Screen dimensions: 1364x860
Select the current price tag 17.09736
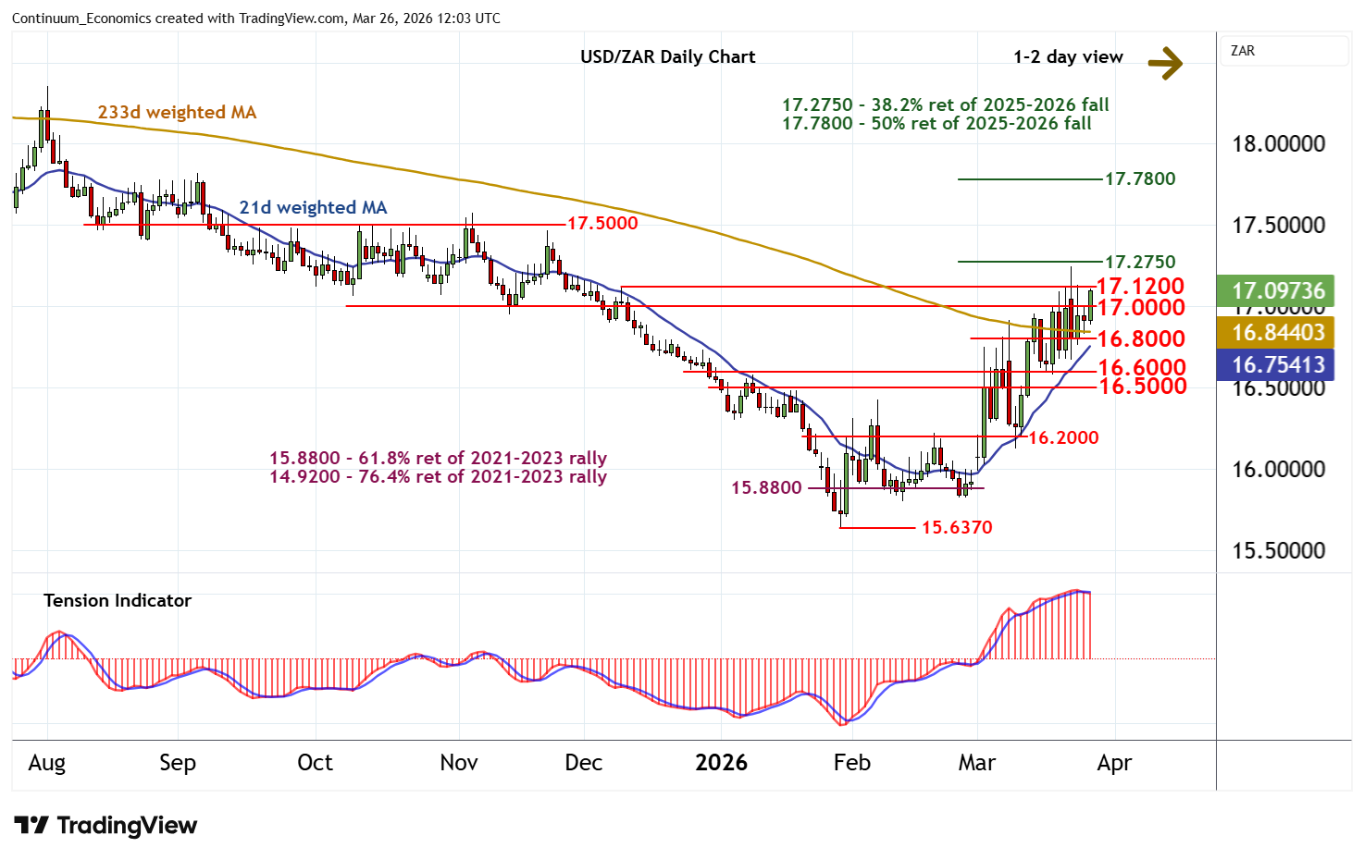[x=1278, y=291]
